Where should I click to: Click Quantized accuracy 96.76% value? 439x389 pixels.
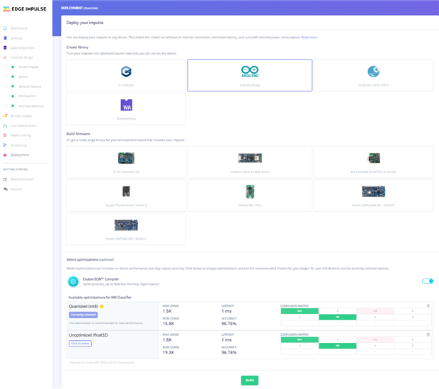click(229, 324)
